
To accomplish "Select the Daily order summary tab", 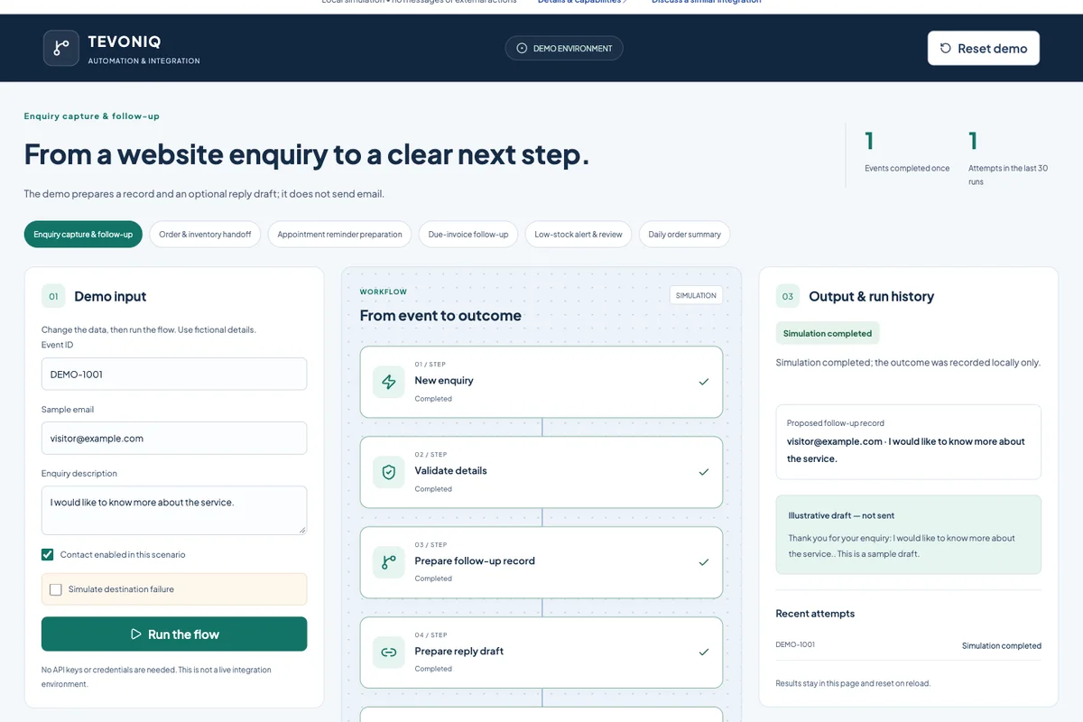I will [684, 235].
